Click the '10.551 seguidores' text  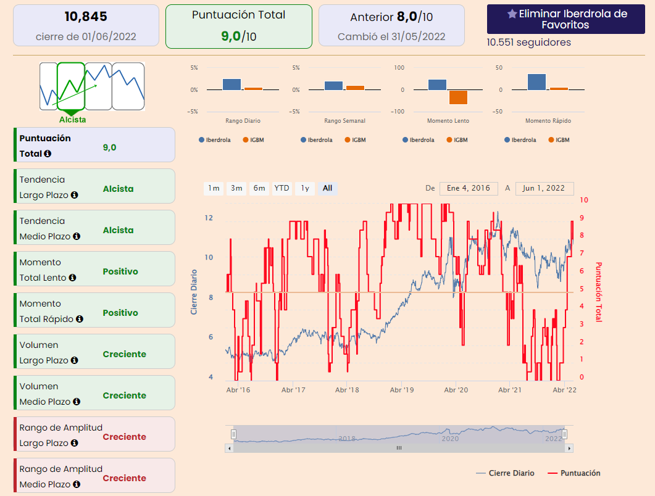[x=529, y=42]
